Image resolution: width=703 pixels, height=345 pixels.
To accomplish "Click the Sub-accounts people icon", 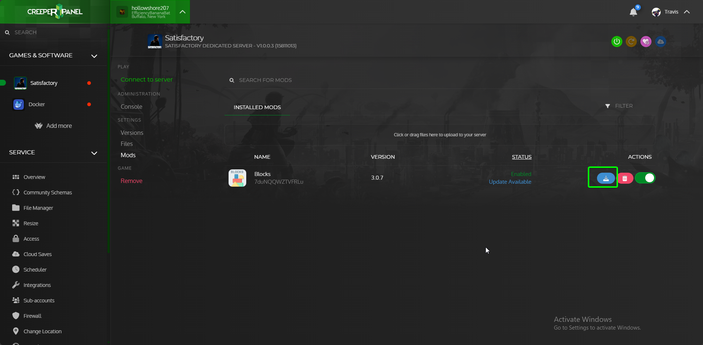I will pos(16,300).
